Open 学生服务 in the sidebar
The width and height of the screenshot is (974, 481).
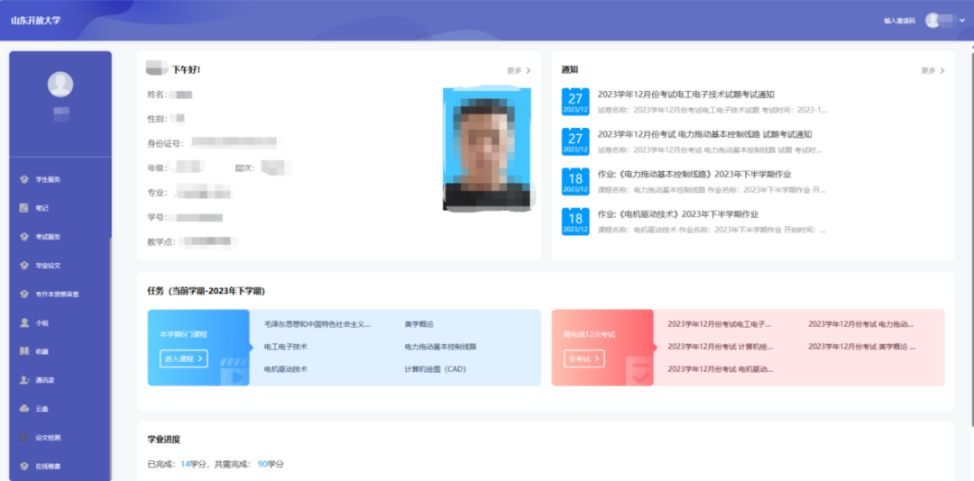pyautogui.click(x=47, y=179)
